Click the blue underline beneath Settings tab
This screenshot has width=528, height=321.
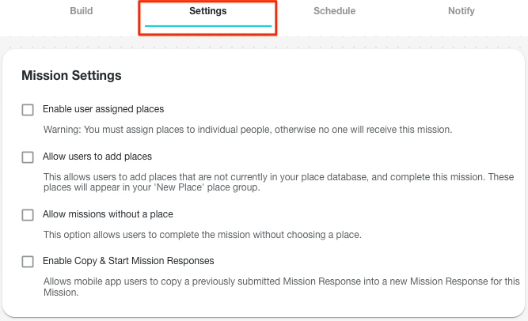point(208,27)
